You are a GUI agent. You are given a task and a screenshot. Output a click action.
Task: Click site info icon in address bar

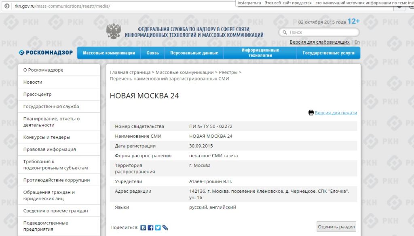pyautogui.click(x=7, y=6)
